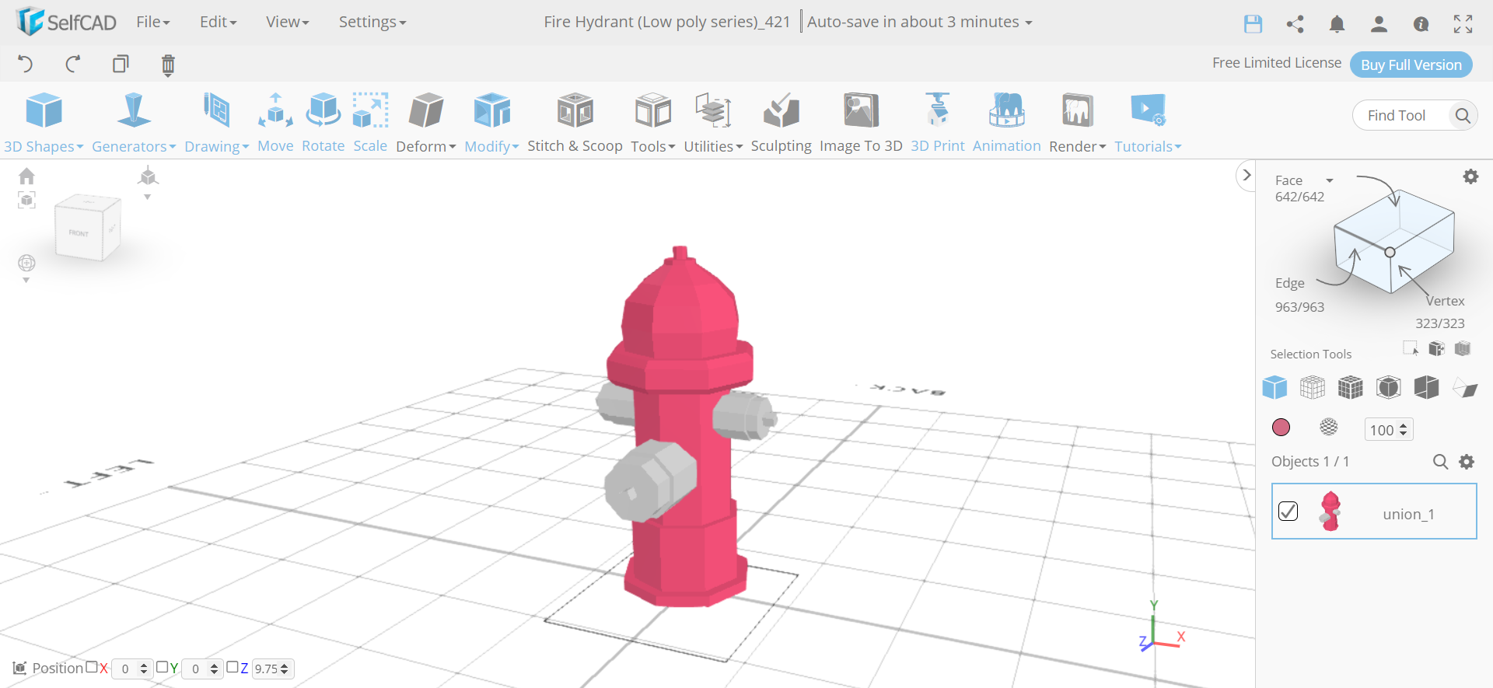Open the 3D Print tool
This screenshot has height=688, width=1493.
pyautogui.click(x=937, y=123)
